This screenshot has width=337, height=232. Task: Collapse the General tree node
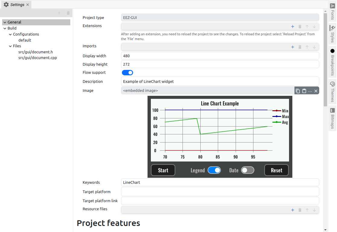coord(5,22)
